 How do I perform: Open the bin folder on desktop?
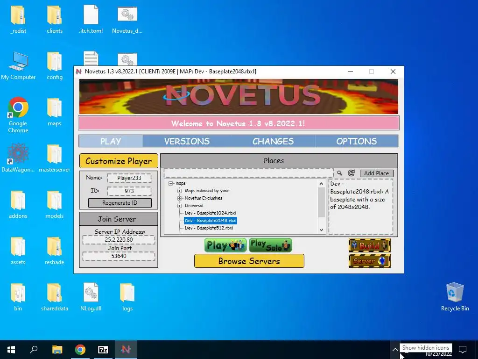tap(18, 297)
